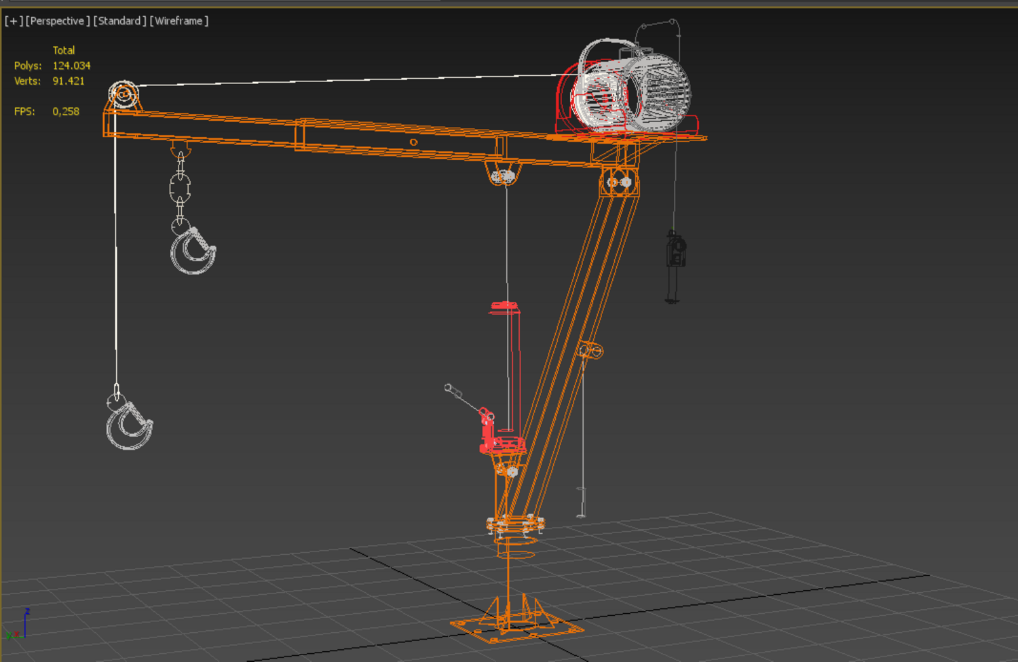Click the Verts: statistics label
1018x662 pixels.
click(27, 81)
